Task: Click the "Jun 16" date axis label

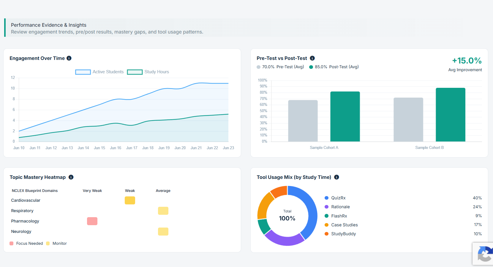Action: coord(116,148)
